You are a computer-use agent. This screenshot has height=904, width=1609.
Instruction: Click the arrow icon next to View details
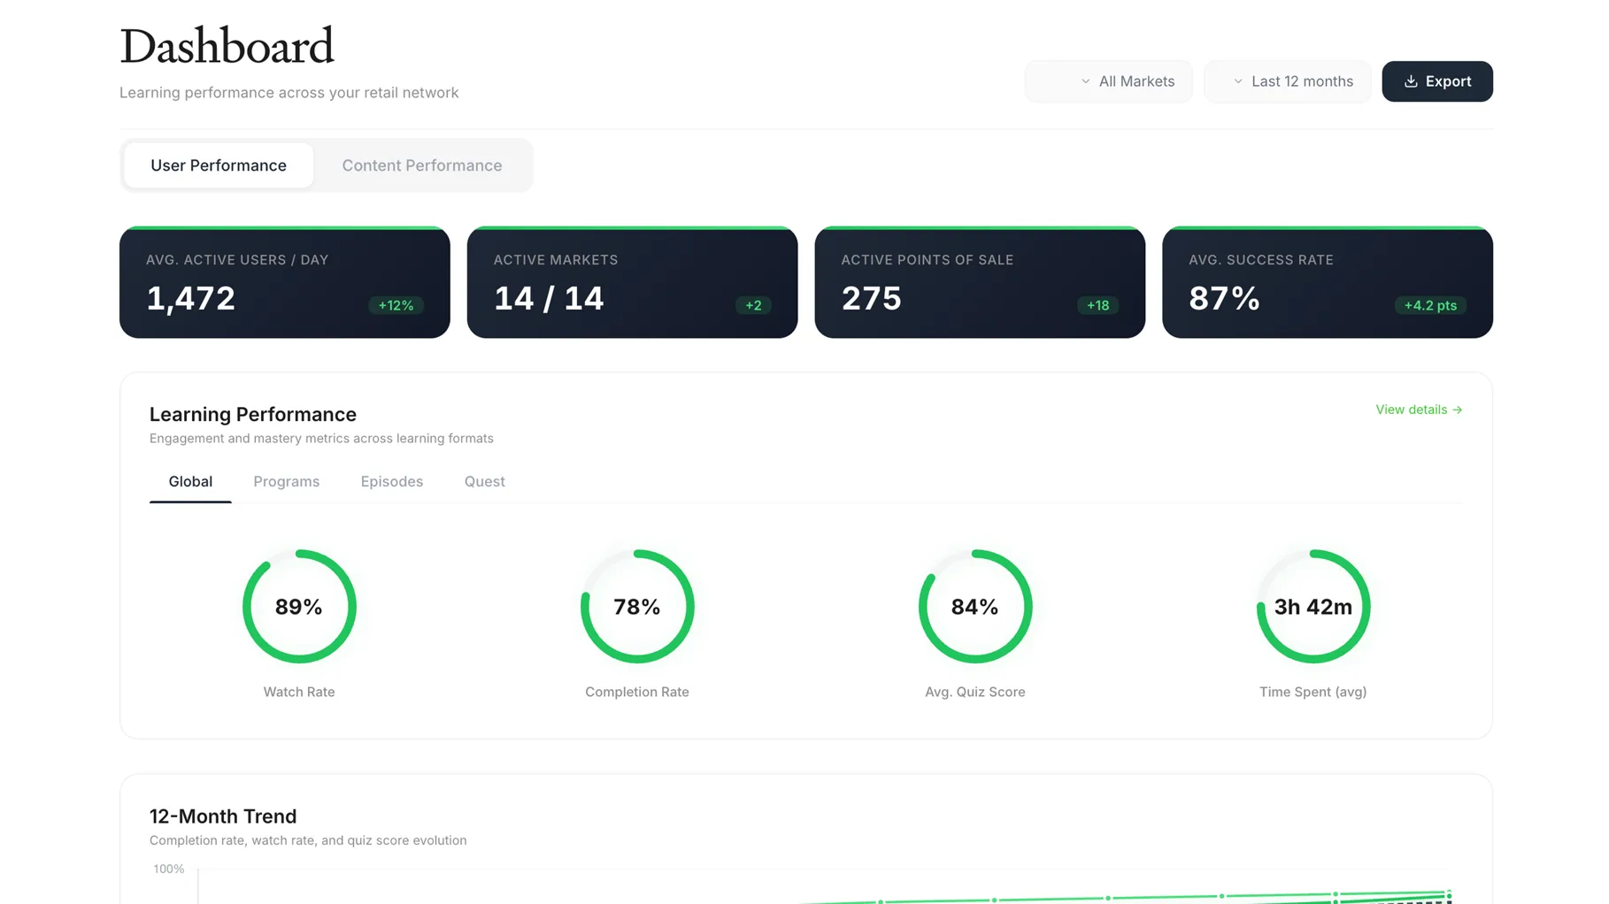tap(1457, 410)
